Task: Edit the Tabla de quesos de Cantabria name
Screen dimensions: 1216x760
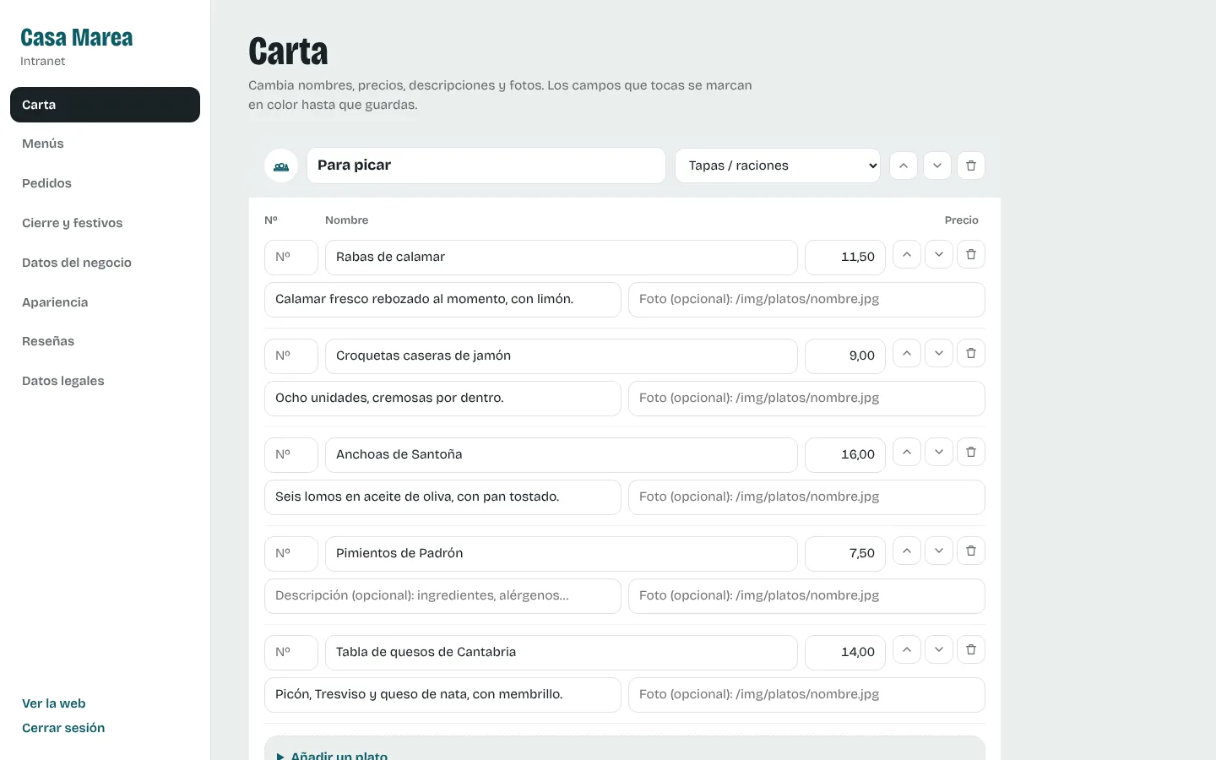Action: click(x=562, y=653)
